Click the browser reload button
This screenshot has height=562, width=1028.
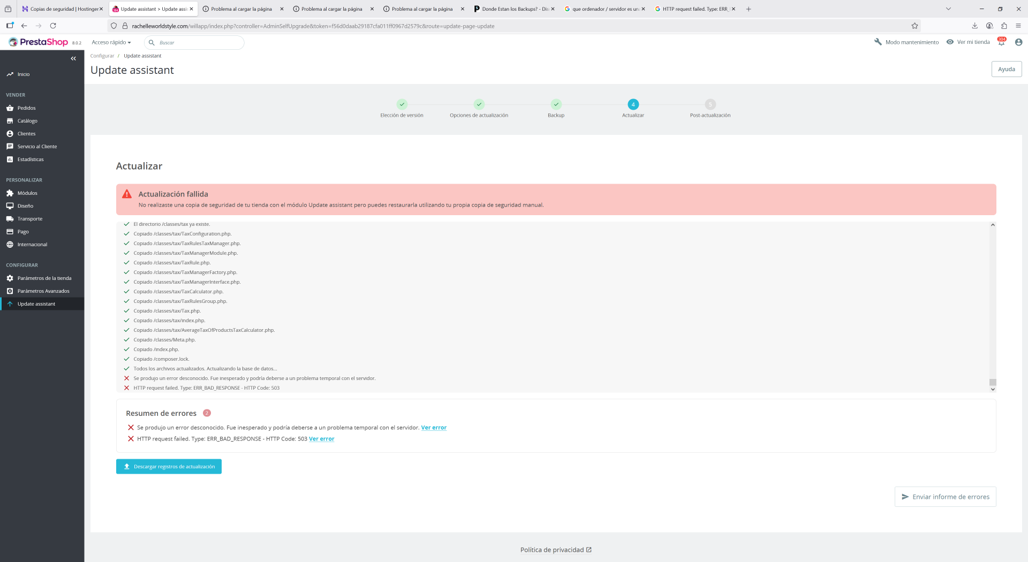tap(53, 26)
